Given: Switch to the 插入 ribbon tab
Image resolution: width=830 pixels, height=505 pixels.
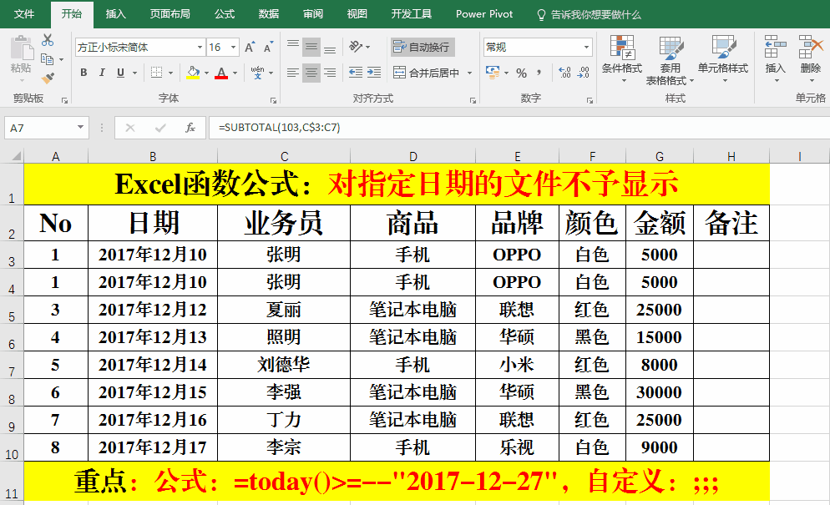Looking at the screenshot, I should tap(116, 14).
